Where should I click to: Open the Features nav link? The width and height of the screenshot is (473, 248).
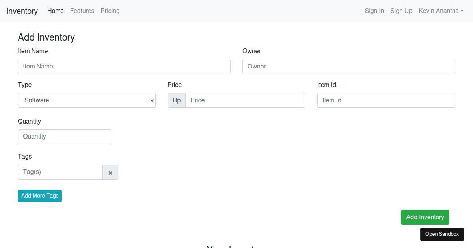click(x=82, y=11)
